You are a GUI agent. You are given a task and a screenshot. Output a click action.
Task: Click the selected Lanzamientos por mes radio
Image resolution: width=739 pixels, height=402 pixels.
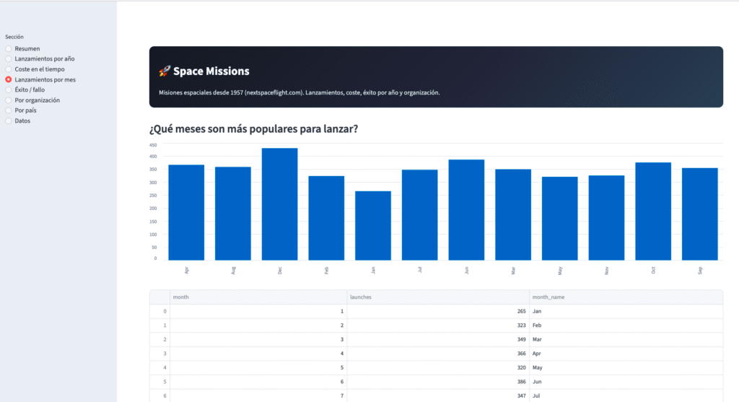pos(9,79)
